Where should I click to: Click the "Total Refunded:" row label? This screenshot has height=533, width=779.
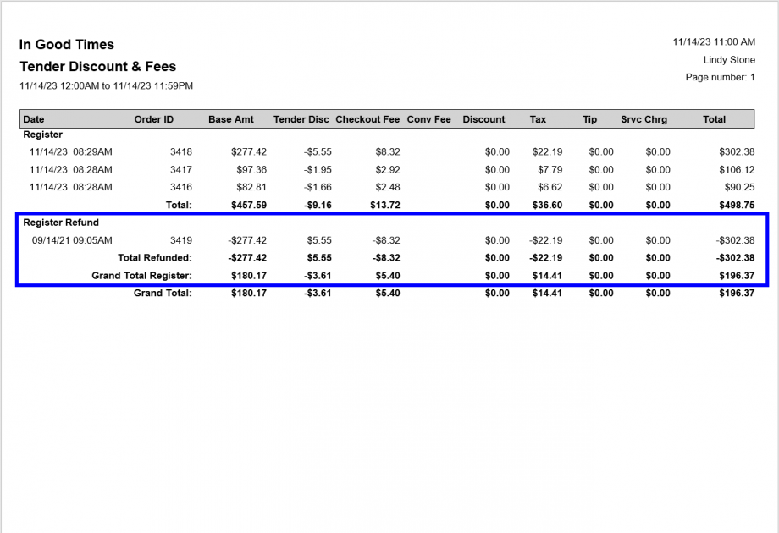[x=155, y=258]
